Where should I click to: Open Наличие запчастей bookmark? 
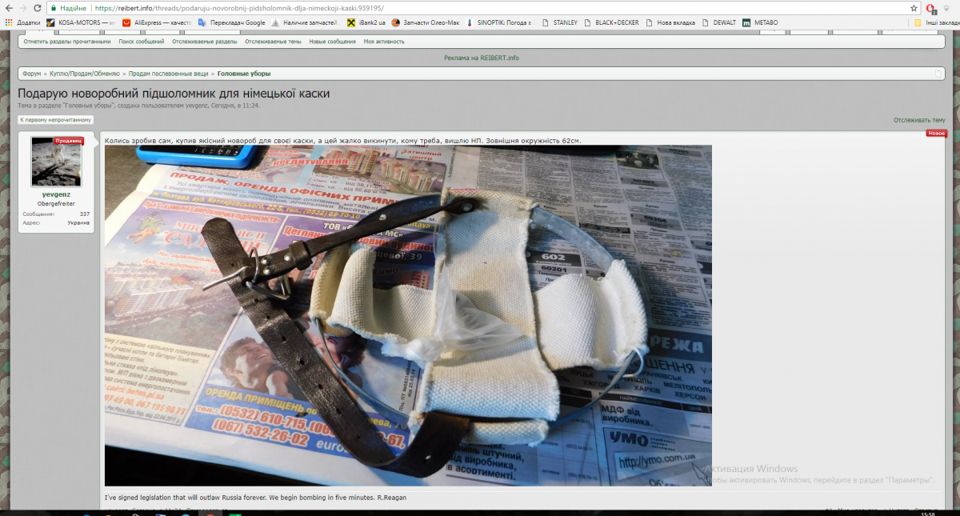pos(305,22)
